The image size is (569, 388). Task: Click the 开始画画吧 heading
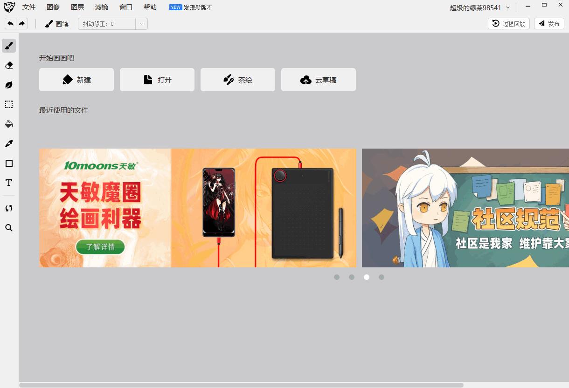(56, 58)
